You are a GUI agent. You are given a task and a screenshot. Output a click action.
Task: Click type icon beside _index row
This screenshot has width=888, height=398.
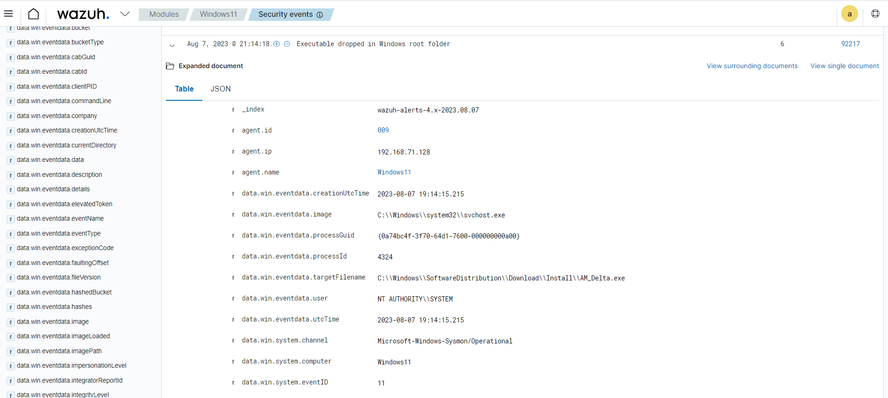pyautogui.click(x=233, y=110)
